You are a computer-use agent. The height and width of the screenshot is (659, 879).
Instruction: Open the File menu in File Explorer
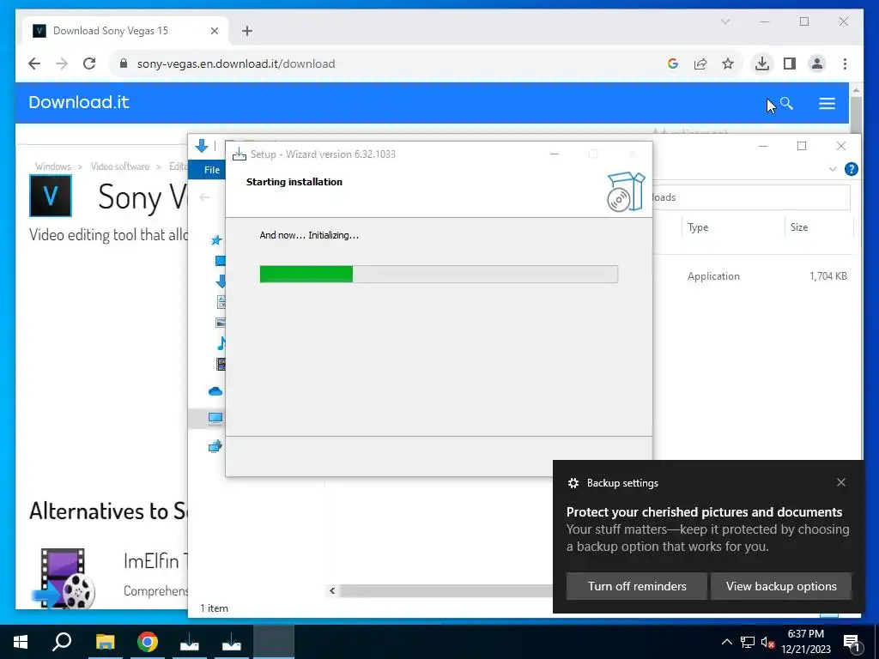pyautogui.click(x=212, y=170)
